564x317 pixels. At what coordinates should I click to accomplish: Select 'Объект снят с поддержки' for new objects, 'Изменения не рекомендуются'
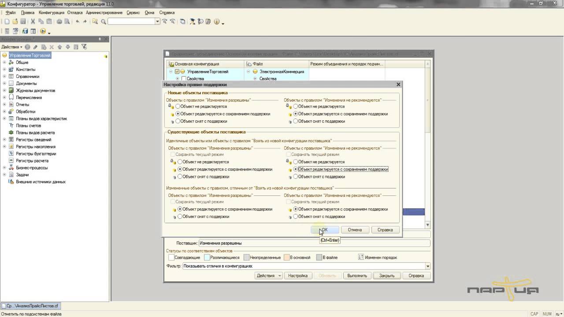[x=296, y=121]
